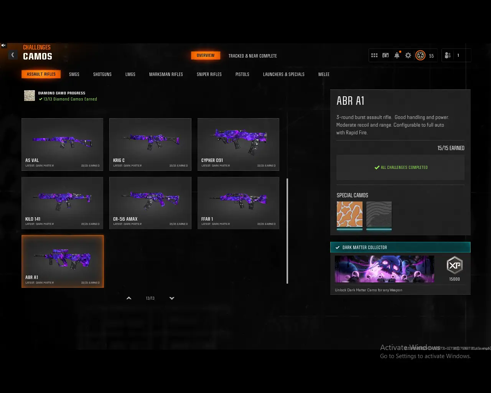This screenshot has height=393, width=491.
Task: Select the Kilo 141 weapon card
Action: click(x=62, y=203)
